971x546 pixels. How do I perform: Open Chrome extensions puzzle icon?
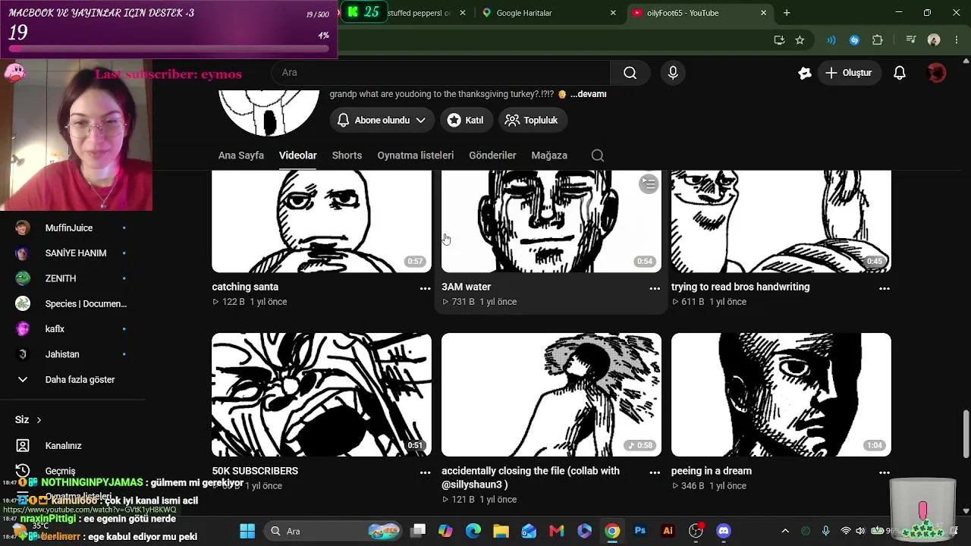[878, 40]
